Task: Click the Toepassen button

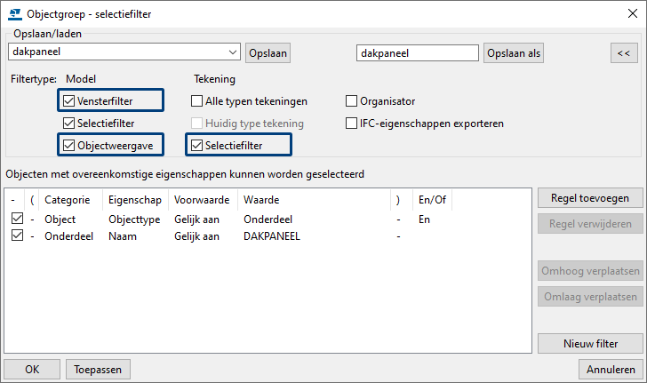Action: (x=98, y=369)
